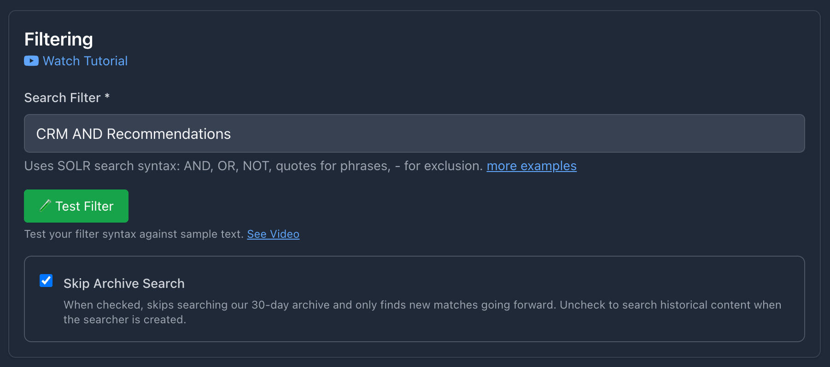Image resolution: width=830 pixels, height=367 pixels.
Task: Focus the Search Filter input field's empty area
Action: point(507,133)
